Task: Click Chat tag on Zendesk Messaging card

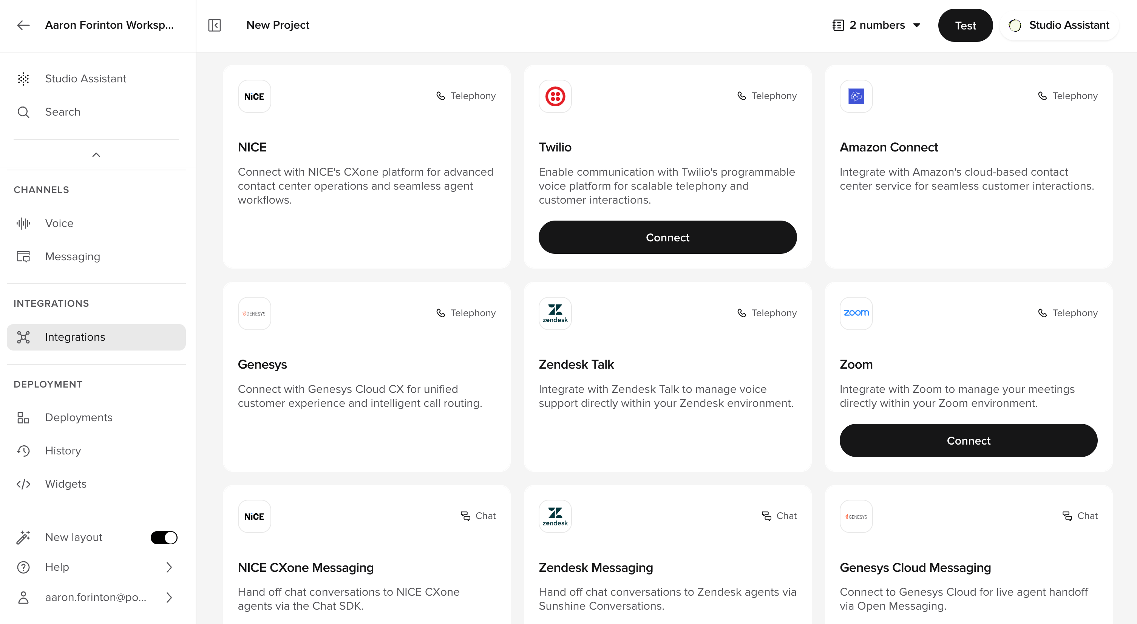Action: 779,516
